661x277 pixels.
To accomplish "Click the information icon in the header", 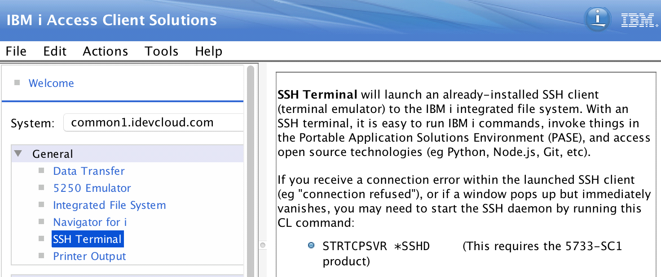I will point(597,19).
